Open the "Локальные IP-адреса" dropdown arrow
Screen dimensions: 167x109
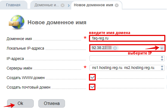click(x=162, y=48)
